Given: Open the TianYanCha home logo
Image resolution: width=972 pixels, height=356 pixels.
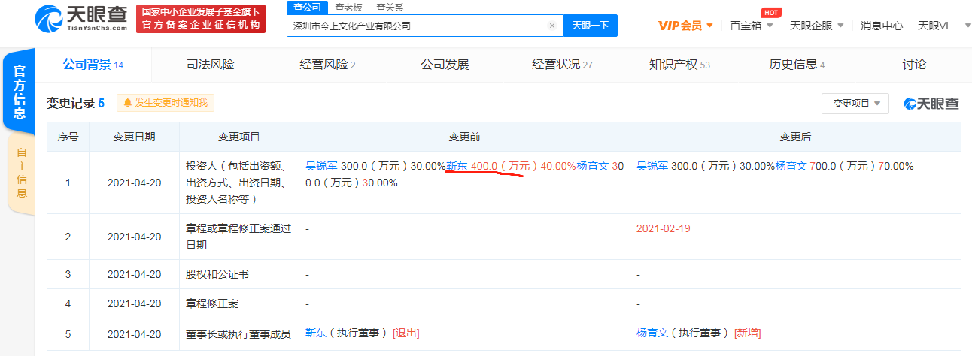Looking at the screenshot, I should 82,18.
